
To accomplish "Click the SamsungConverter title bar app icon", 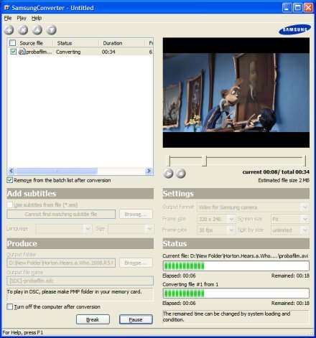I will [x=6, y=8].
